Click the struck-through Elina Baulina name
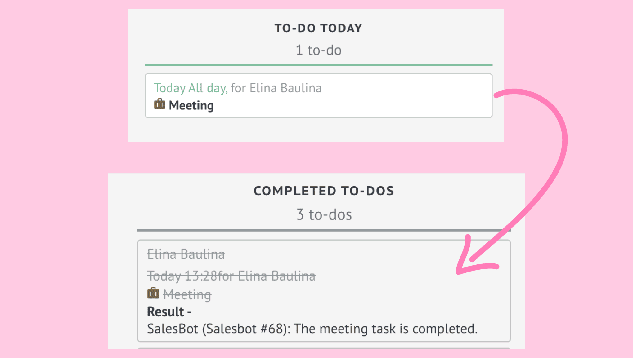 click(x=186, y=254)
